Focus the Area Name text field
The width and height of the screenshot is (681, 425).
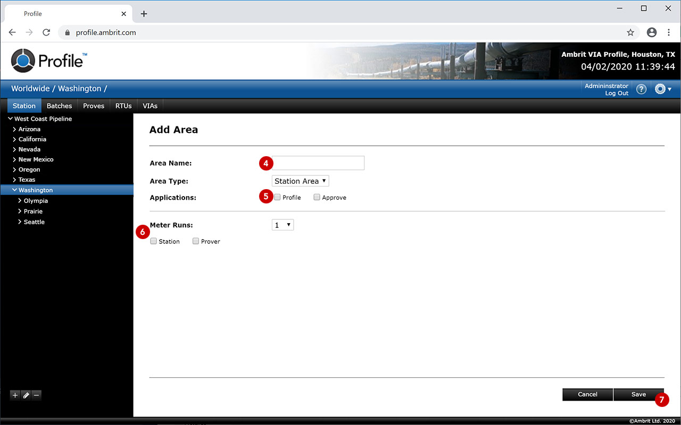318,163
